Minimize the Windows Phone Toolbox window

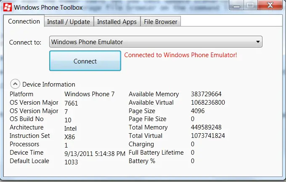click(236, 5)
